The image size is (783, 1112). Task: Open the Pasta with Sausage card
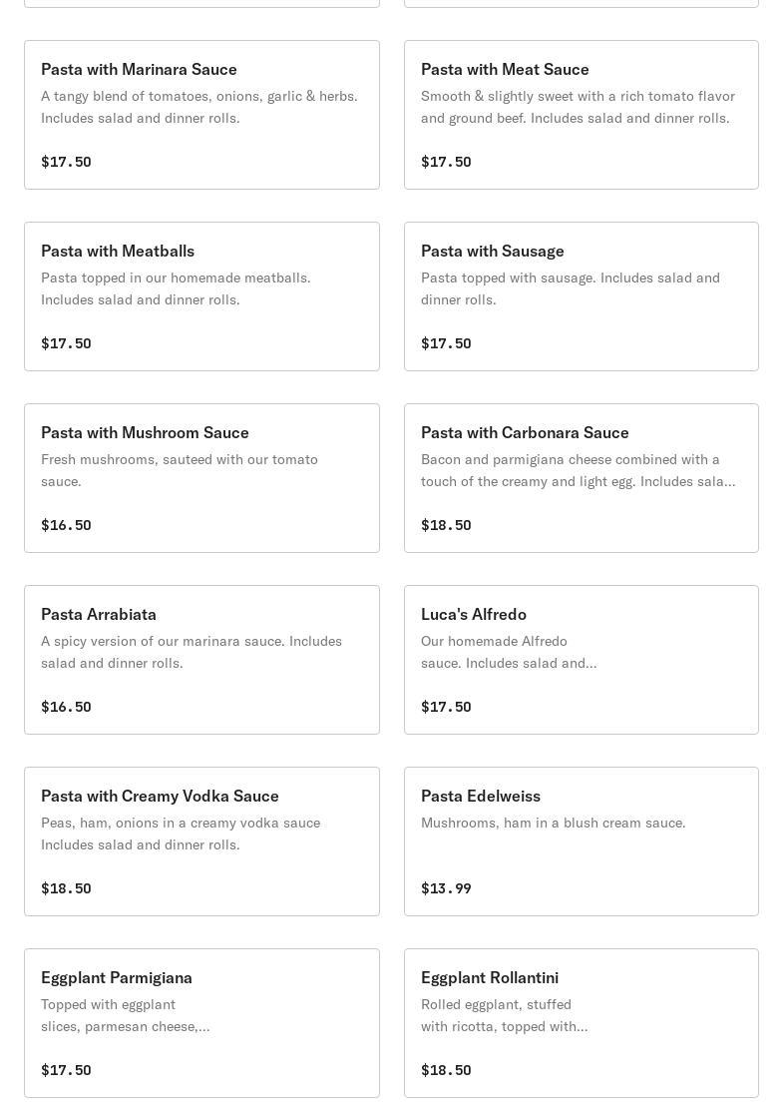pos(582,296)
